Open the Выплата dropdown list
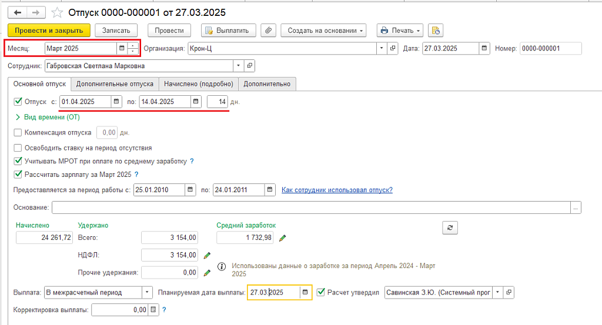 click(x=147, y=292)
